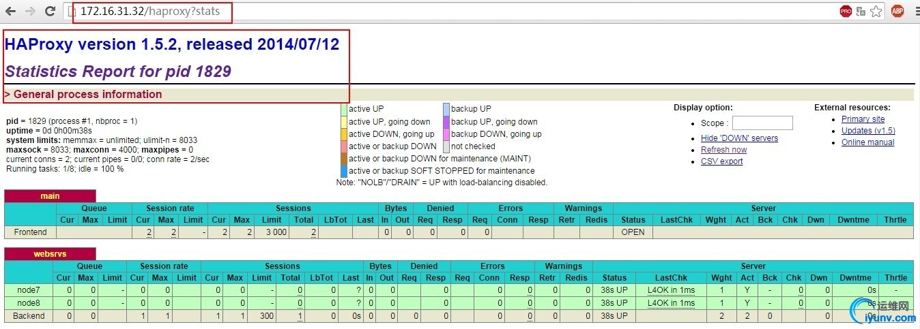Image resolution: width=920 pixels, height=329 pixels.
Task: Click the backup UP, going down legend entry
Action: [x=494, y=122]
